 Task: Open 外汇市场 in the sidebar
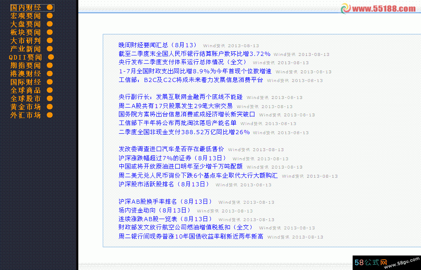[26, 115]
